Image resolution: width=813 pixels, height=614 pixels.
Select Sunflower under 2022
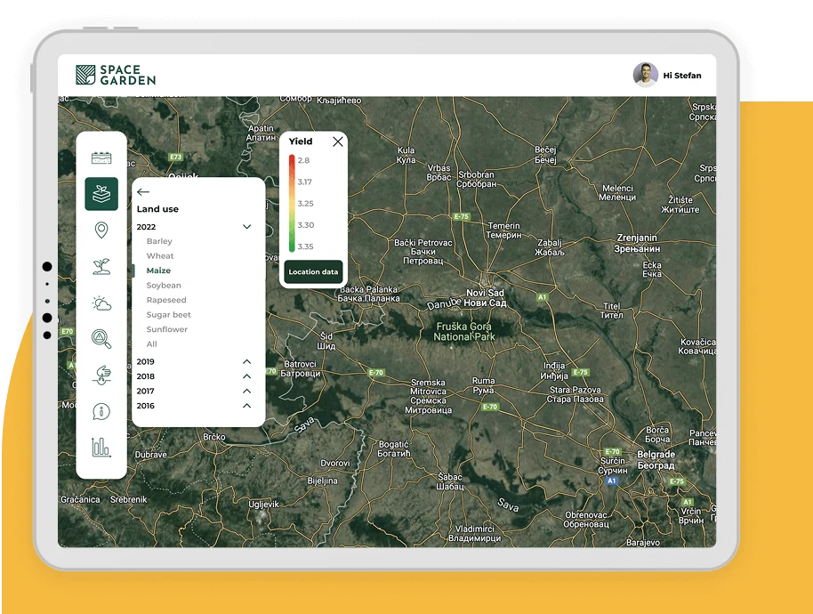167,329
